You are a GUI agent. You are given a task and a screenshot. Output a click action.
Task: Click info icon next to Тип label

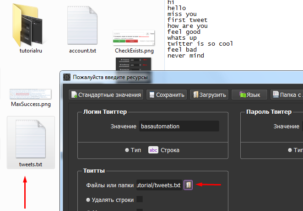[127, 150]
